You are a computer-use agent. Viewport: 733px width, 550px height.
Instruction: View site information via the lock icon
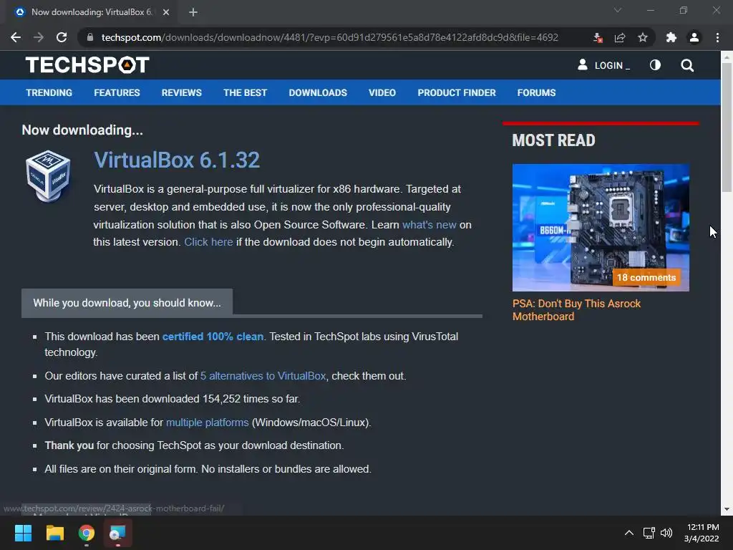[90, 37]
